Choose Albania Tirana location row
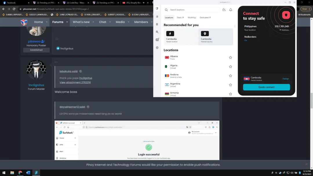313x176 pixels. coord(199,57)
